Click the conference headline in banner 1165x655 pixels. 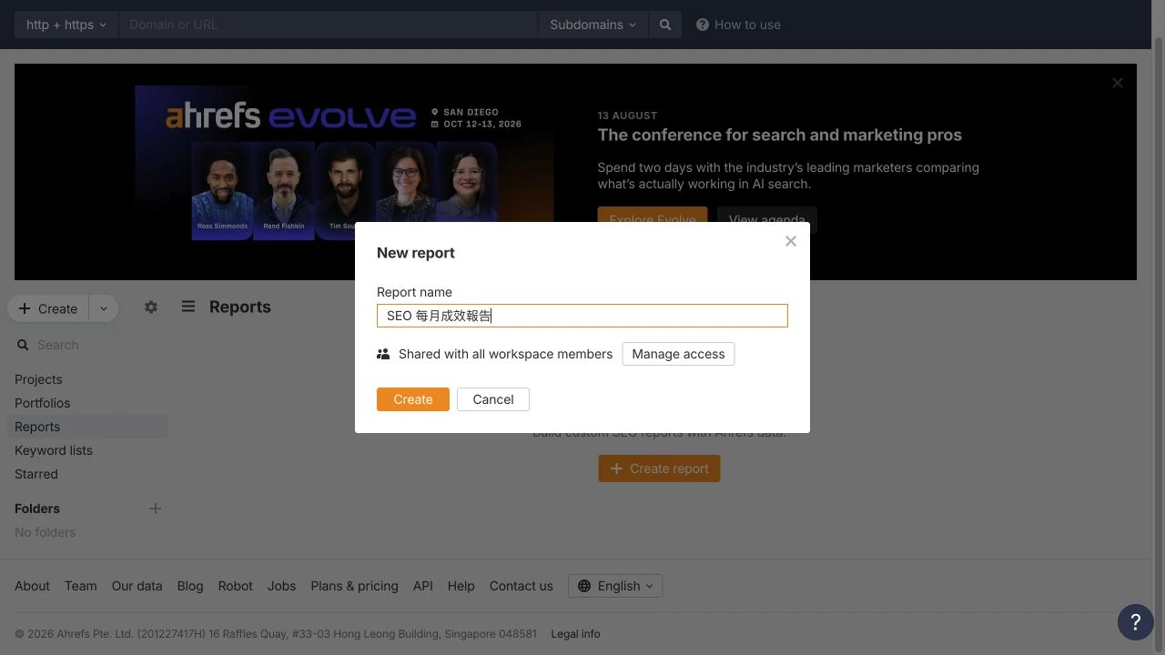coord(779,135)
